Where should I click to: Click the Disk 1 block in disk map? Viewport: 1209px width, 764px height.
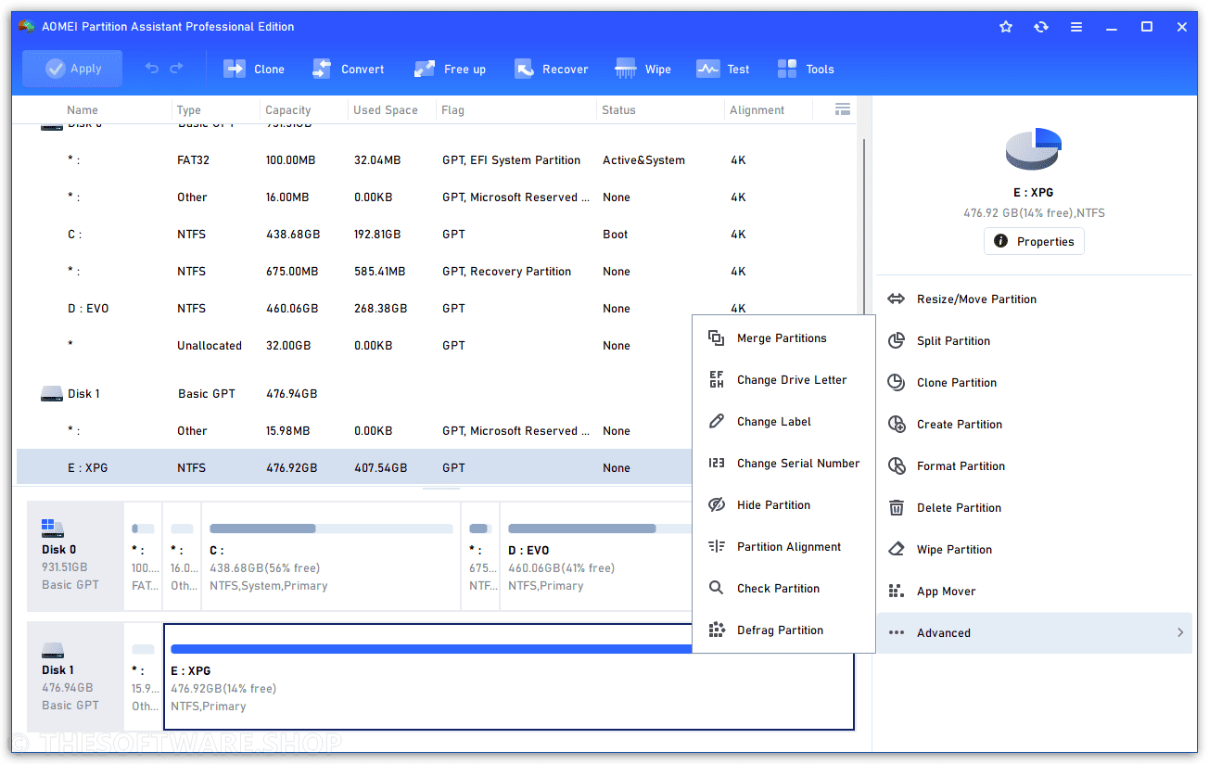(75, 677)
